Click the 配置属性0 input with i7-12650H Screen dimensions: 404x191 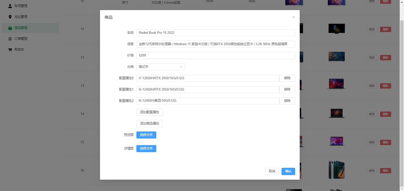point(208,78)
